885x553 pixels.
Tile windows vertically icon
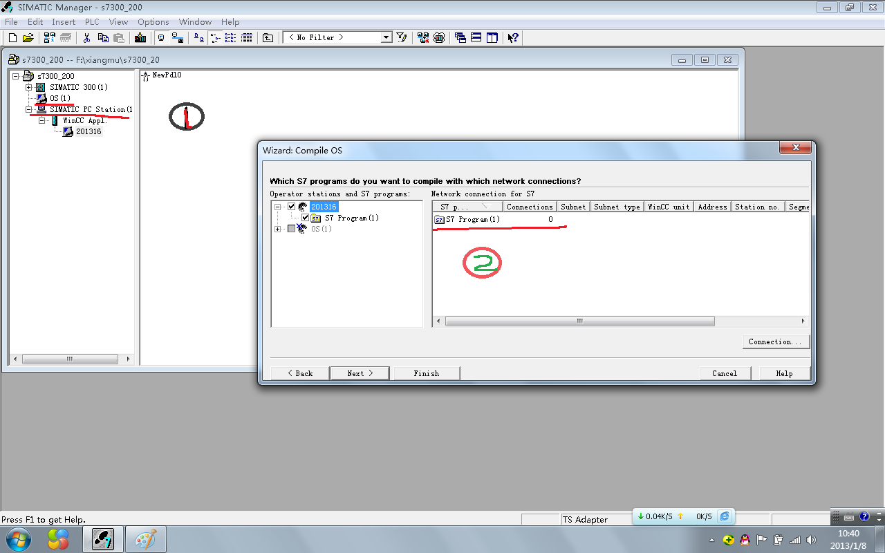coord(492,37)
